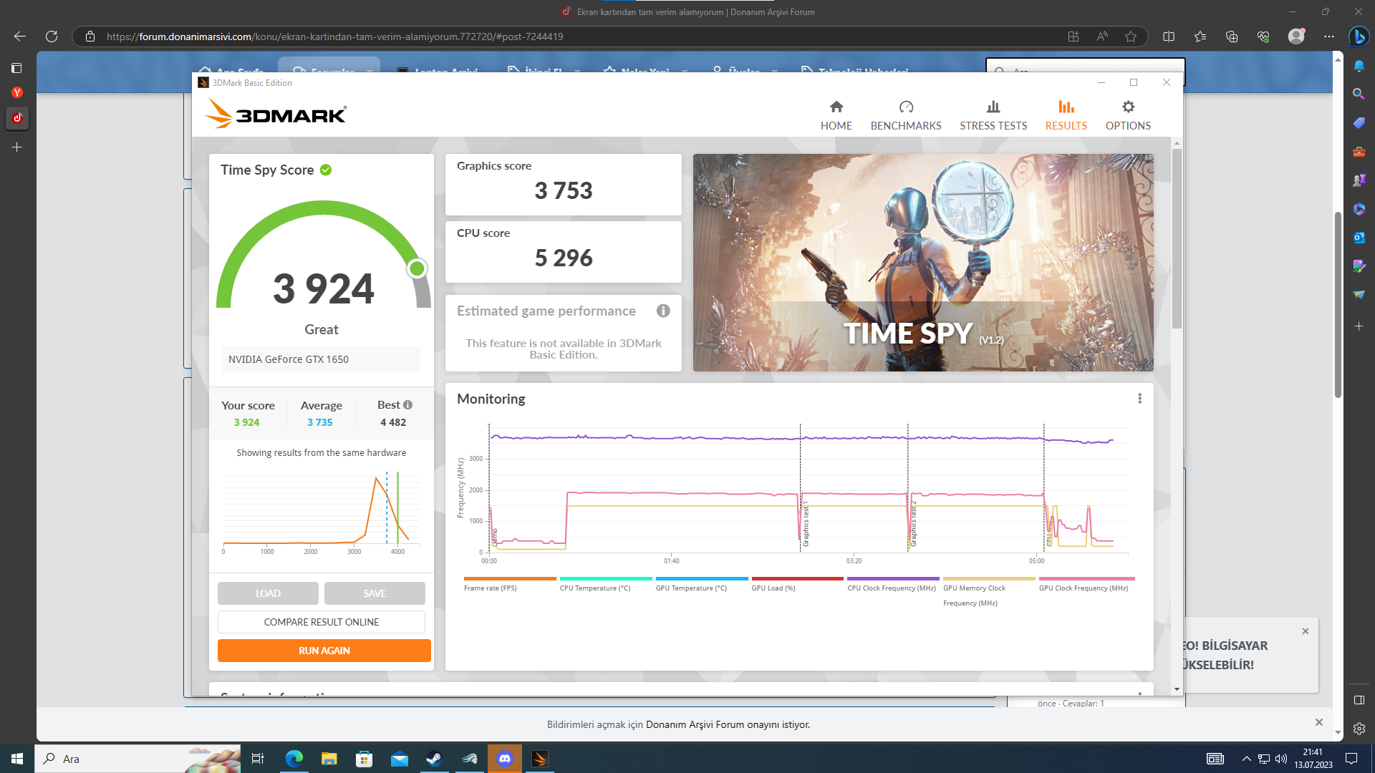
Task: Open Edge sidebar Image Creator icon
Action: [1359, 266]
